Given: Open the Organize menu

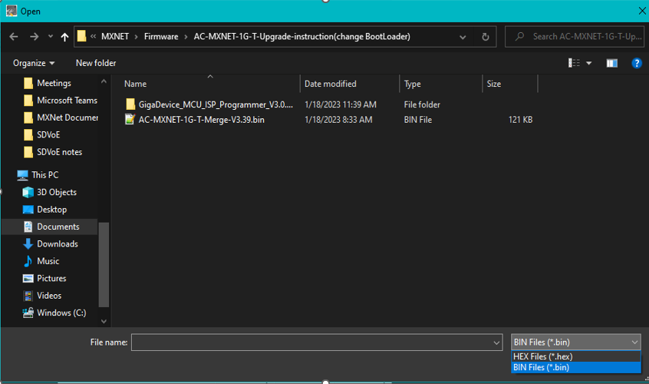Looking at the screenshot, I should (x=34, y=63).
